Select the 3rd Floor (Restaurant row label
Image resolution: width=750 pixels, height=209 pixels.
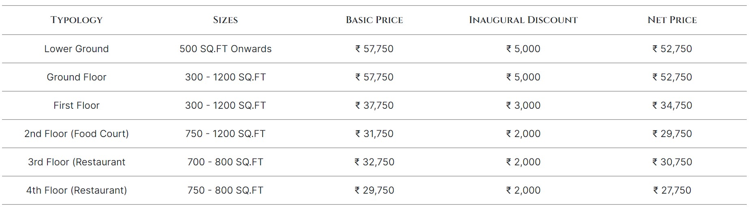[x=76, y=162]
